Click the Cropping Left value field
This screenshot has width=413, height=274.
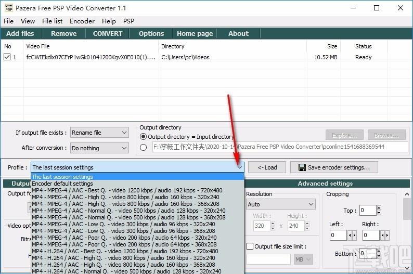tap(338, 235)
